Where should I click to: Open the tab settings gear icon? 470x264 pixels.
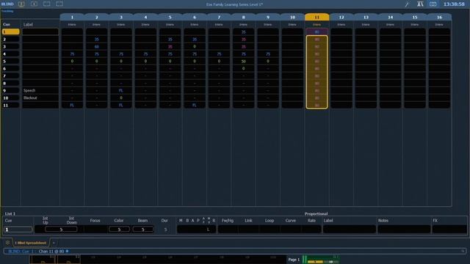[x=7, y=243]
